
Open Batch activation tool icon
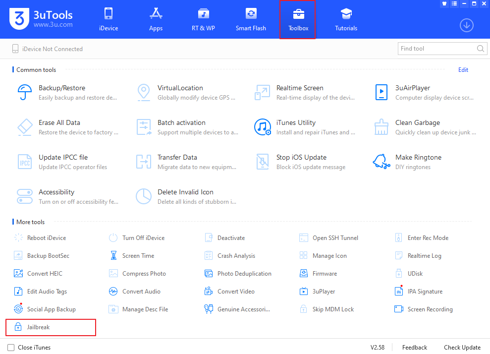click(144, 127)
